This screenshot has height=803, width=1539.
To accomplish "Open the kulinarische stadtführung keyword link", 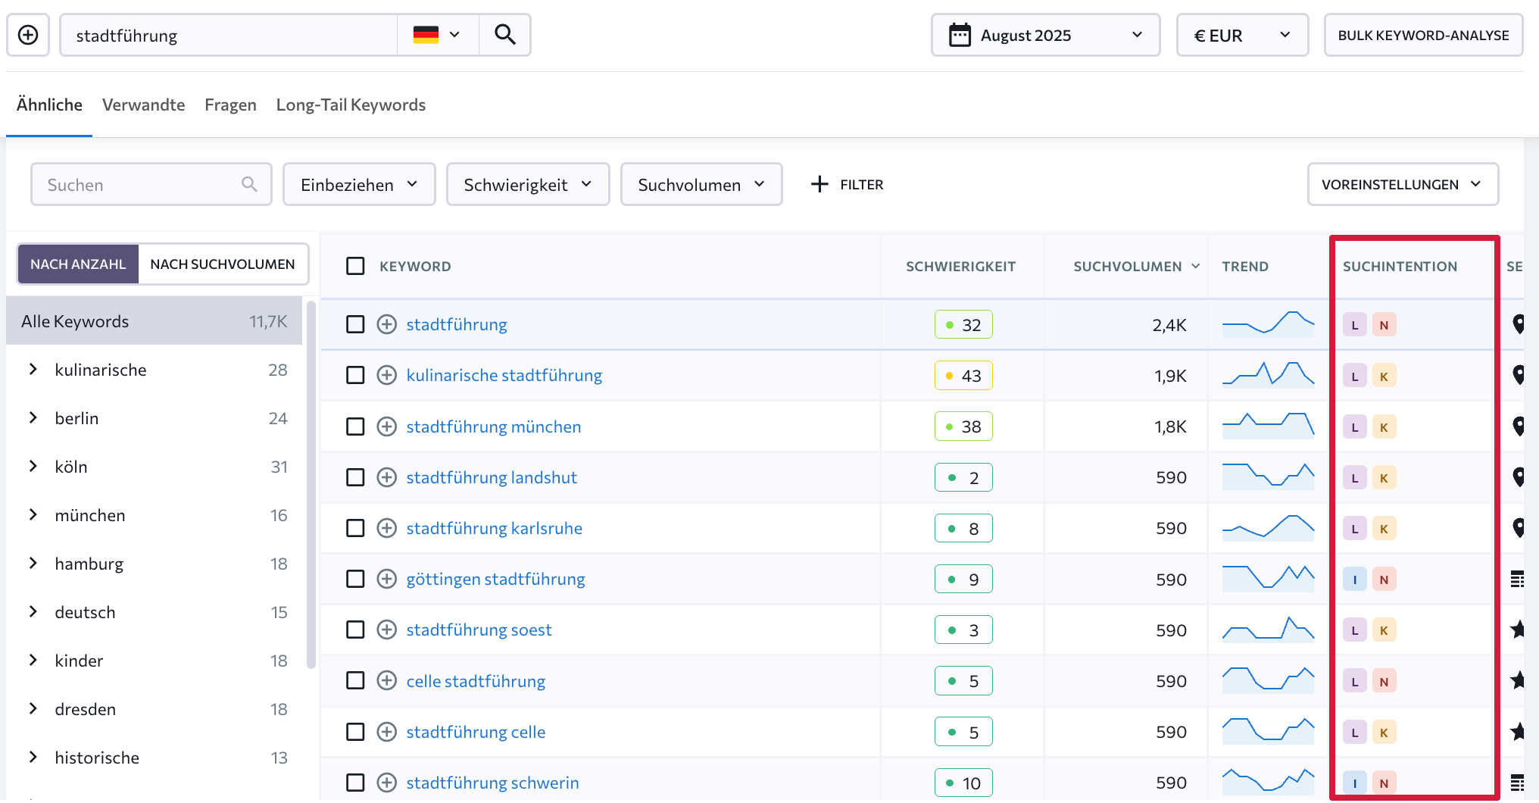I will coord(504,375).
